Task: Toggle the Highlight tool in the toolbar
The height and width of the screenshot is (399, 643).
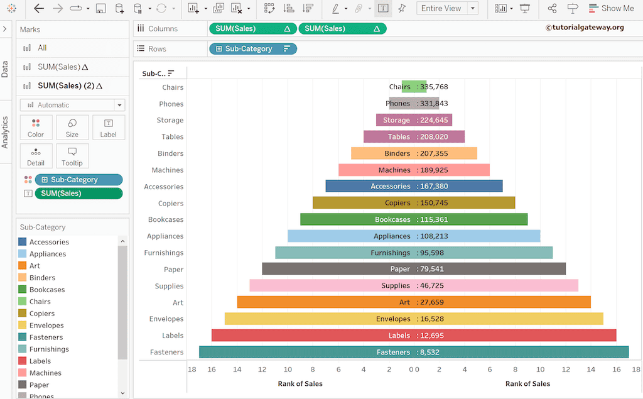Action: pyautogui.click(x=336, y=9)
